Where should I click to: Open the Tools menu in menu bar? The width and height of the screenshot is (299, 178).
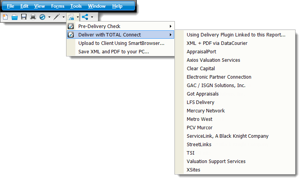tap(76, 6)
